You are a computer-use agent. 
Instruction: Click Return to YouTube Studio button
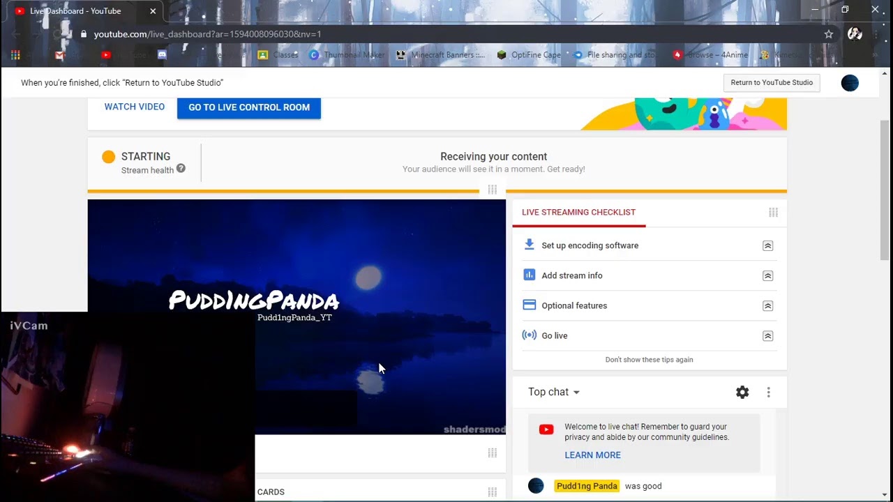(x=772, y=82)
